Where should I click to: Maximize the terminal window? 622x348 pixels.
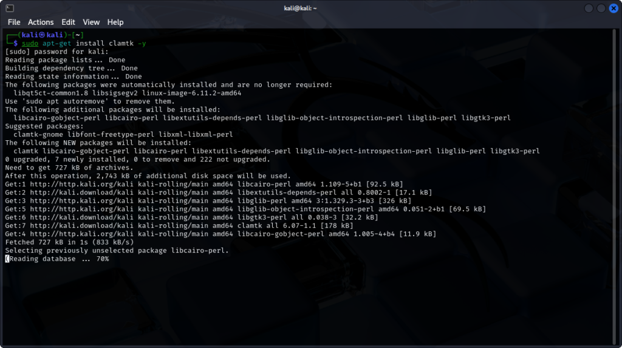tap(601, 8)
